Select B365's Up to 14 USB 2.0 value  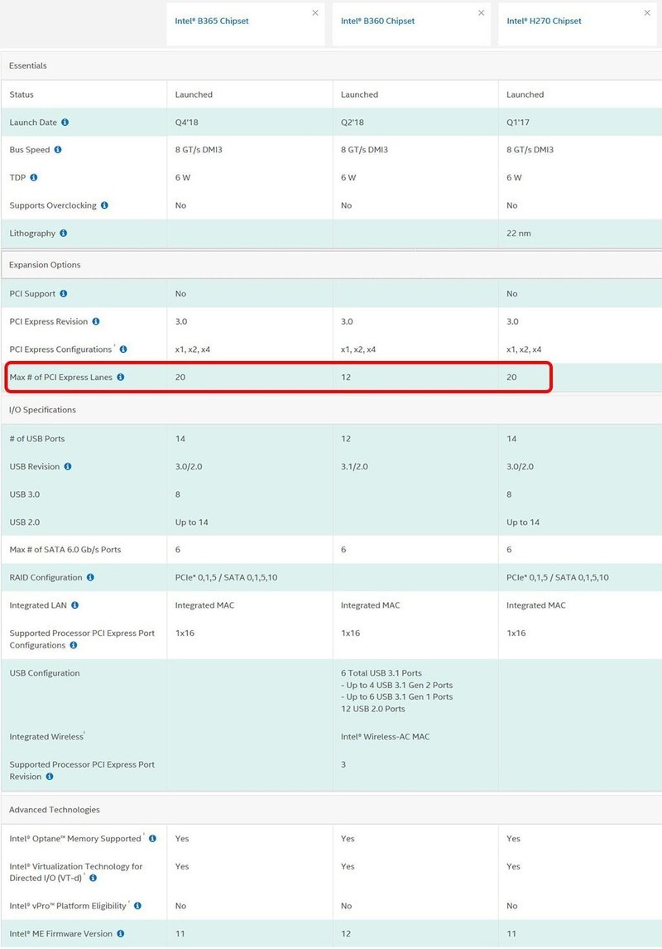[192, 523]
